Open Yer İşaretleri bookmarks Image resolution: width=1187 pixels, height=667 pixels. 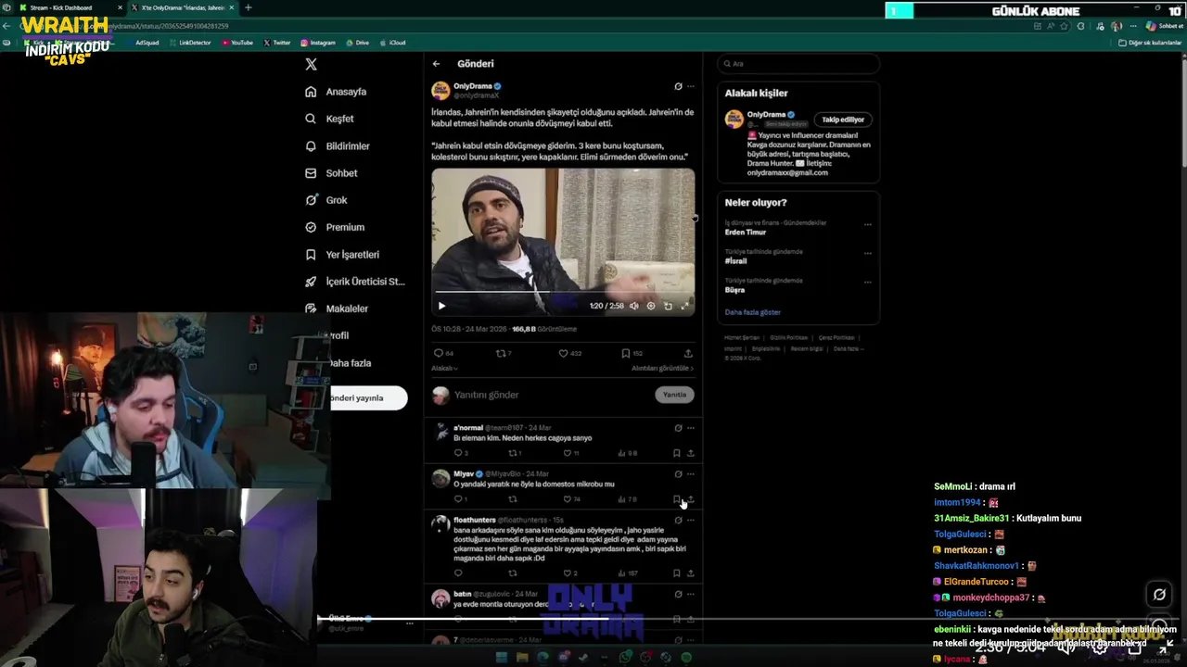click(x=342, y=255)
